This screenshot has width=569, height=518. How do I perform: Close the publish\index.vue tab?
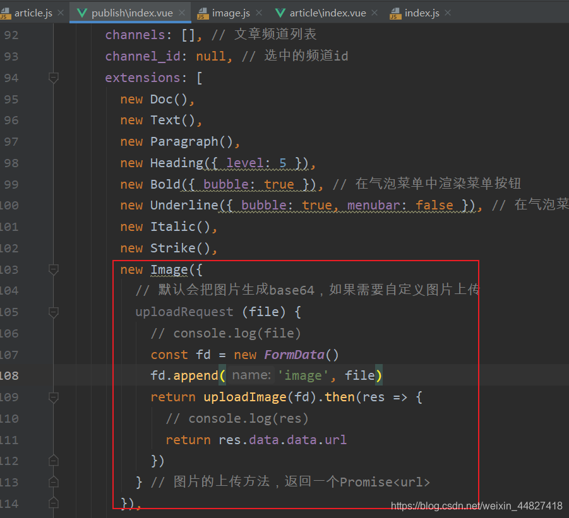[x=182, y=13]
